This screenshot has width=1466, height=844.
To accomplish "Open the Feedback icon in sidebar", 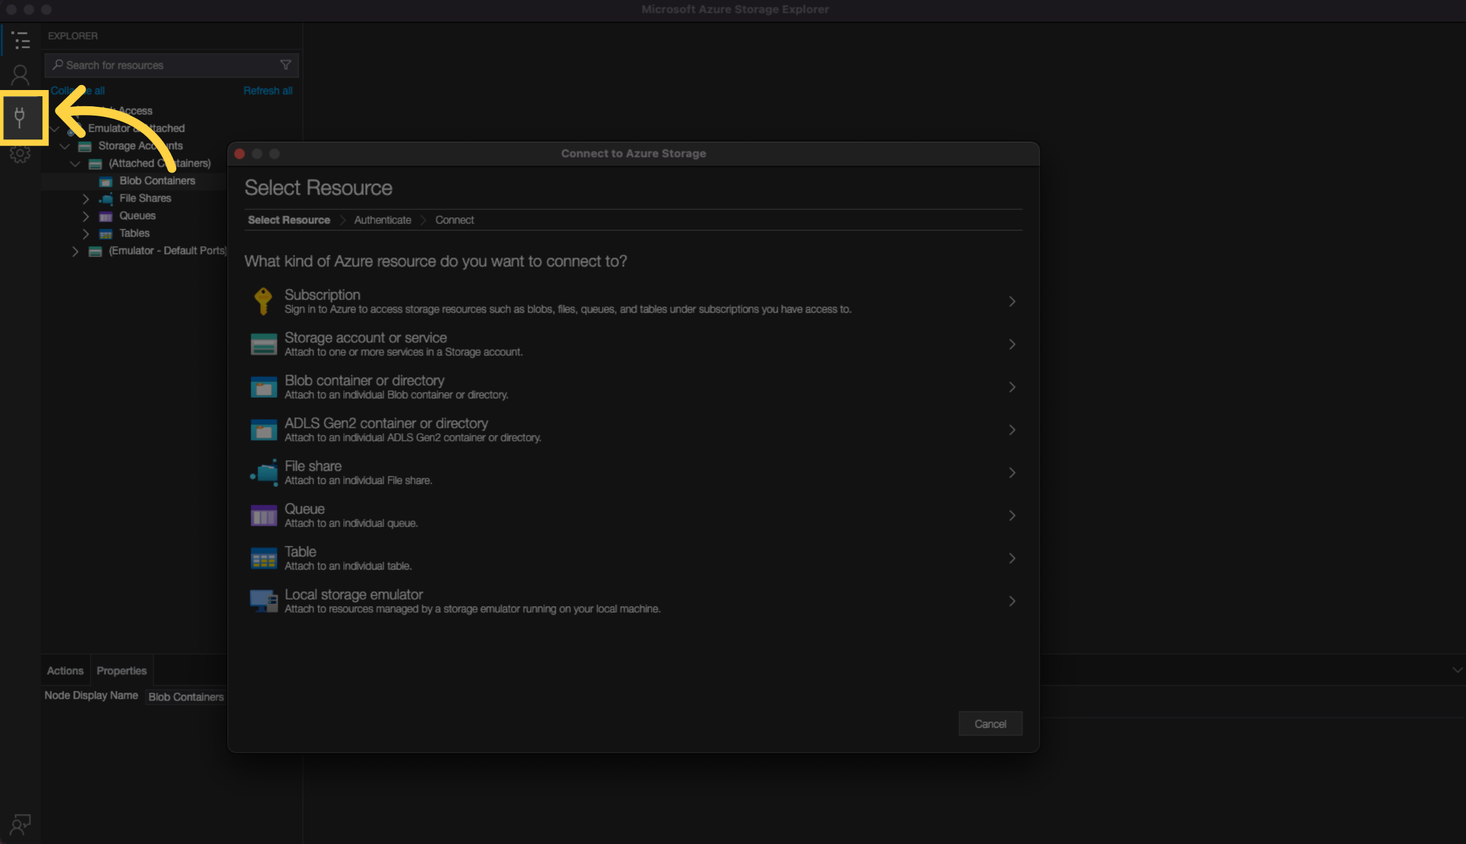I will click(20, 825).
